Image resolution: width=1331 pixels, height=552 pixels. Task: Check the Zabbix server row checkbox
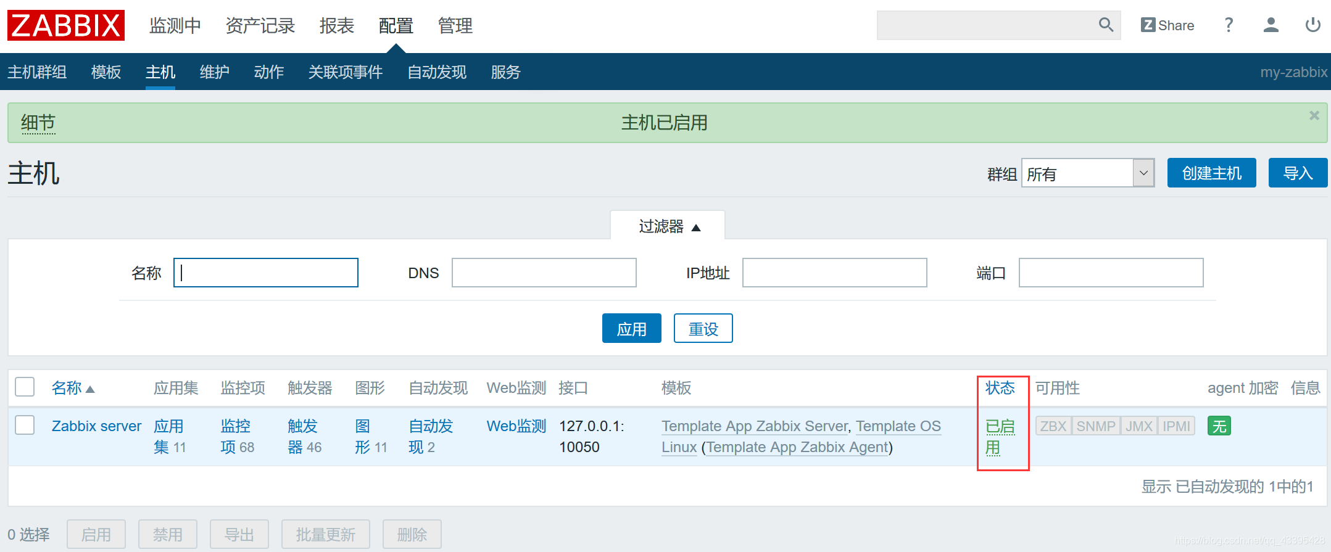(x=25, y=426)
